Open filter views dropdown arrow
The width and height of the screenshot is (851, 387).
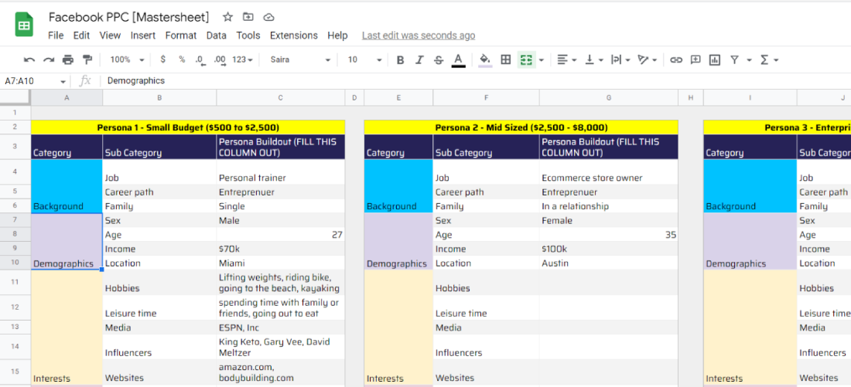[750, 59]
